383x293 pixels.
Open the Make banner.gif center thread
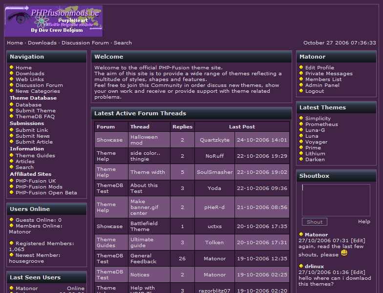point(144,207)
